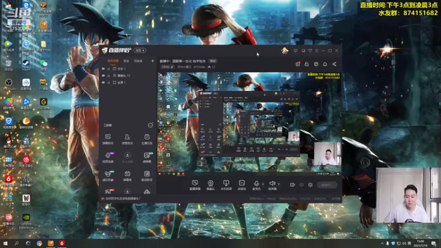Expand speaker volume arrow
This screenshot has width=441, height=248.
[x=279, y=184]
